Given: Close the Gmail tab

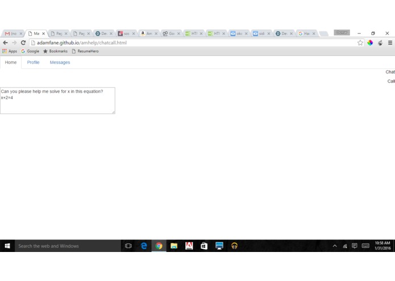Looking at the screenshot, I should 21,34.
